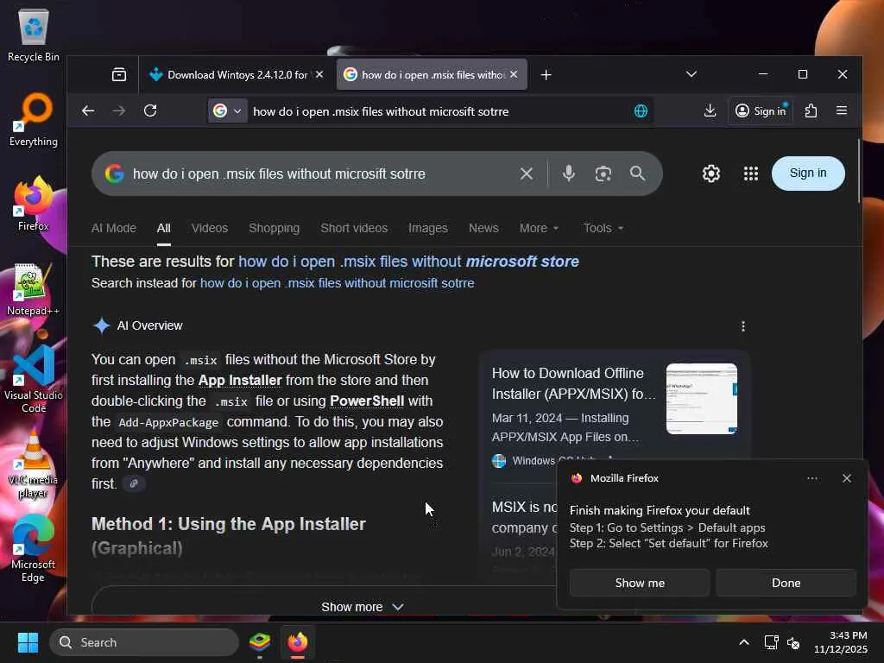Open the notification options ellipsis

[x=811, y=478]
